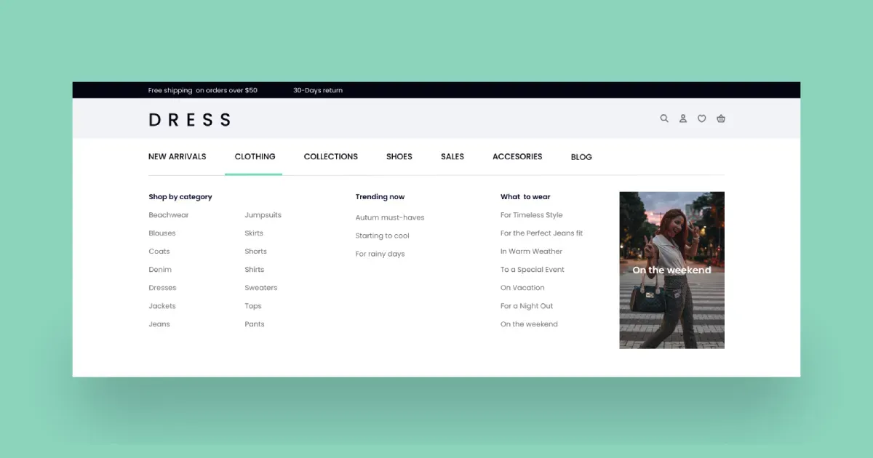Click the Autum must-haves trending link
This screenshot has width=873, height=458.
(389, 217)
